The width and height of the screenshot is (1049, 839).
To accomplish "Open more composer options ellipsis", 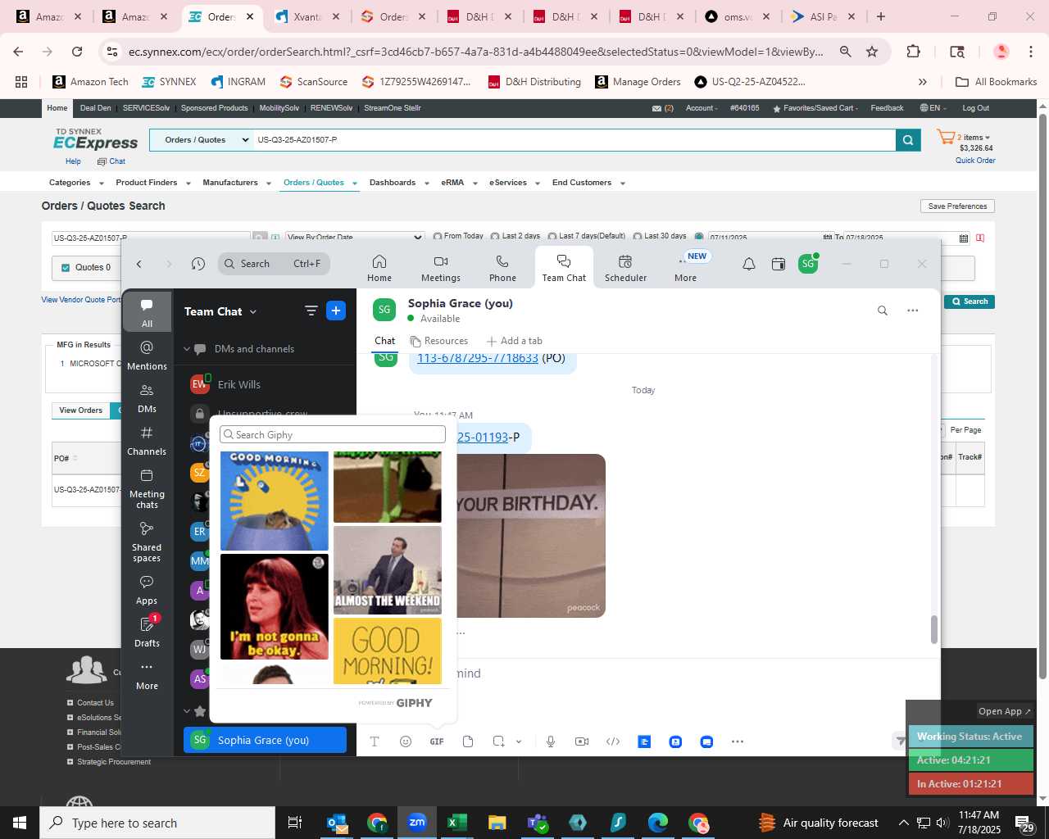I will (738, 741).
